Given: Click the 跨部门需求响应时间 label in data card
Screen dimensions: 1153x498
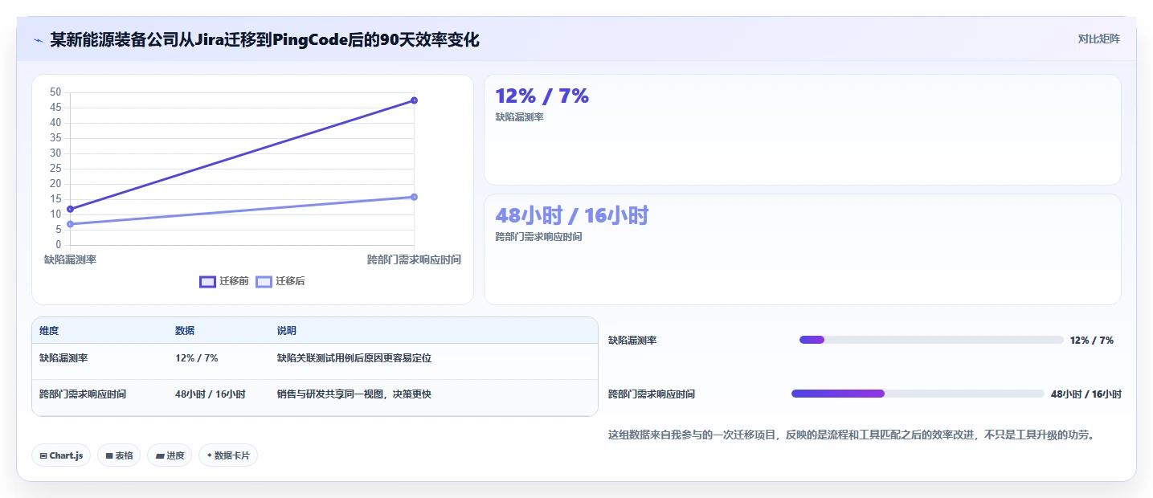Looking at the screenshot, I should click(539, 237).
